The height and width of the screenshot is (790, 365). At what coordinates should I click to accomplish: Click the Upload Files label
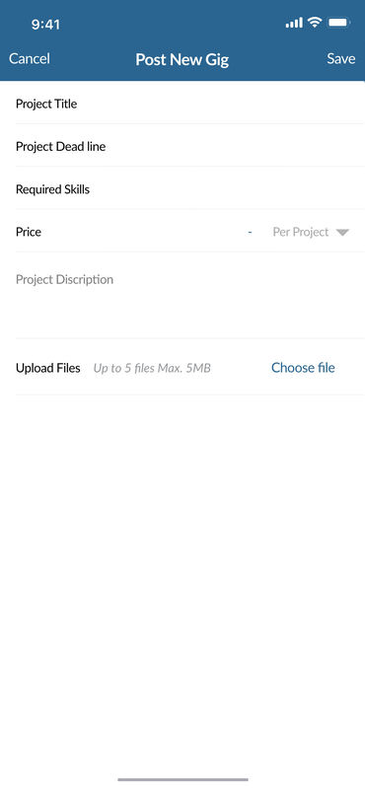[48, 368]
